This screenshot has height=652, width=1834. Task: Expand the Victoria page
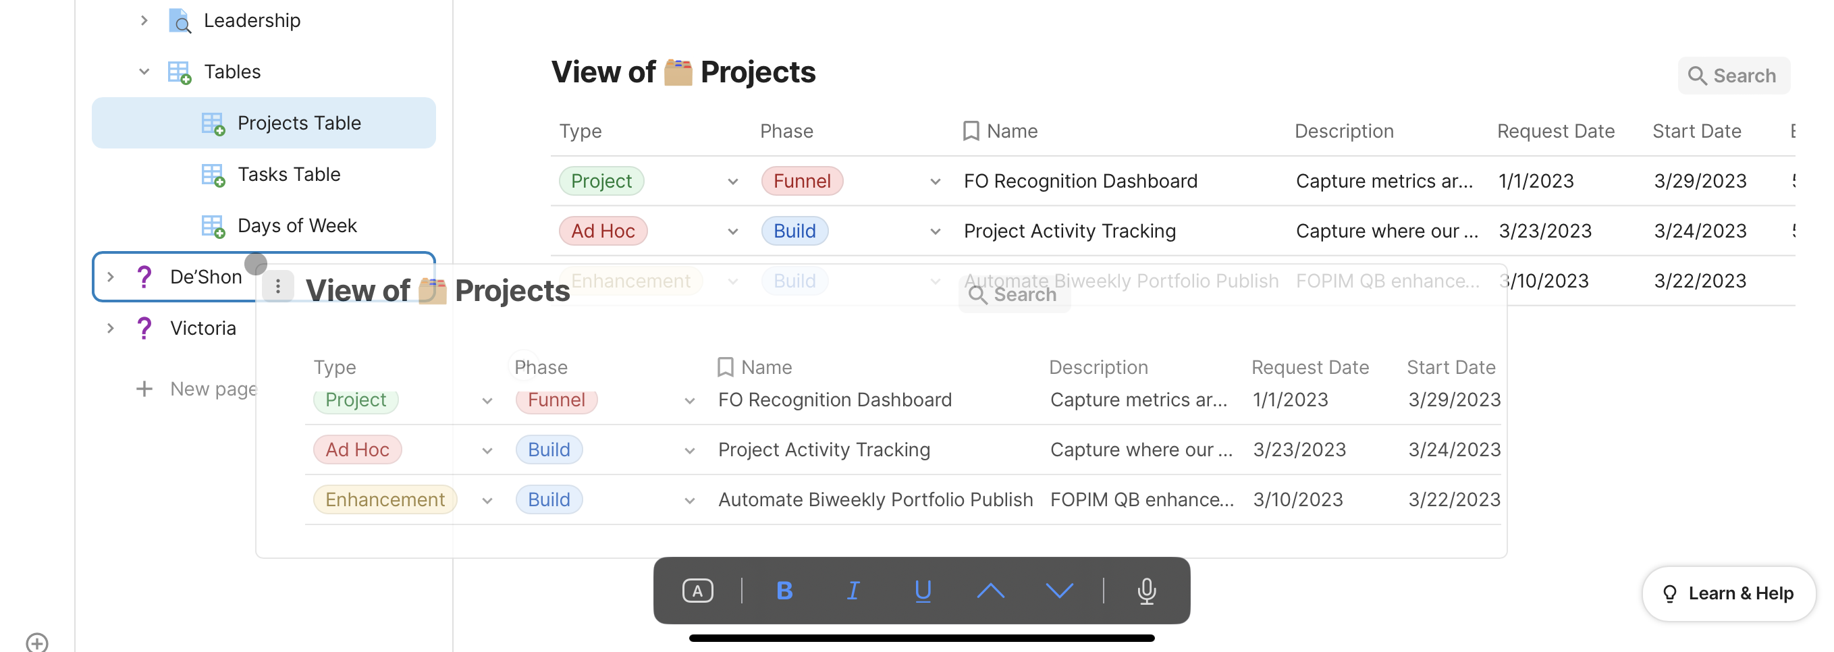(x=110, y=328)
